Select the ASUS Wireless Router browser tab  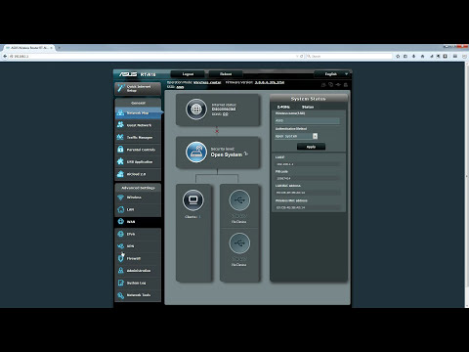tap(28, 48)
